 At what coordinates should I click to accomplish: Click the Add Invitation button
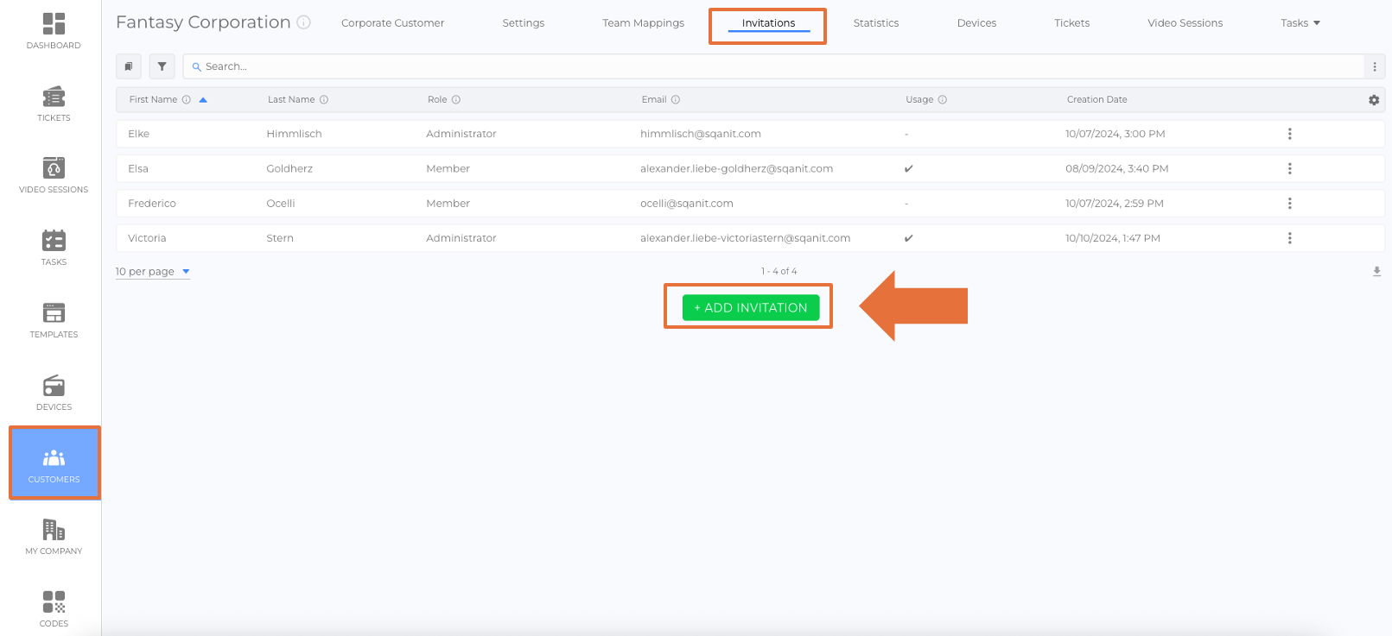pyautogui.click(x=750, y=308)
